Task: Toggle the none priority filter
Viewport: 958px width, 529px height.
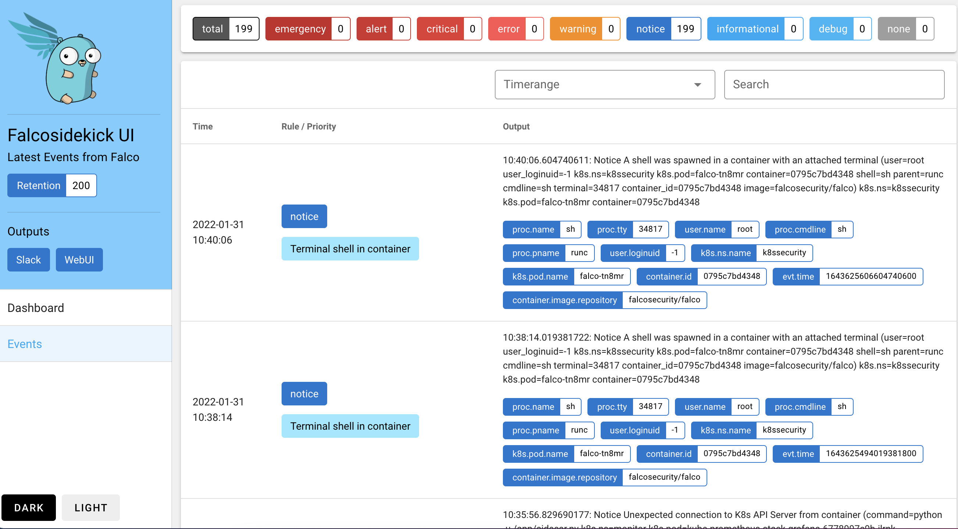Action: (x=905, y=29)
